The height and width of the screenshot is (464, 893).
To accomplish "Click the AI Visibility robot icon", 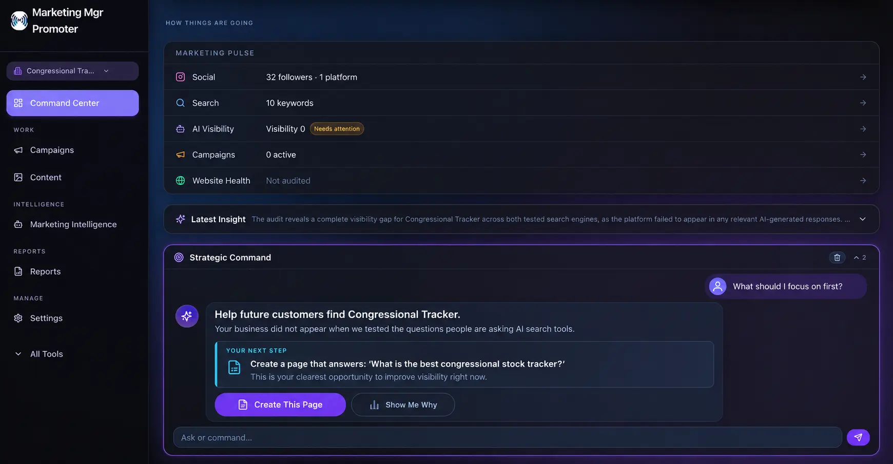I will [x=180, y=129].
